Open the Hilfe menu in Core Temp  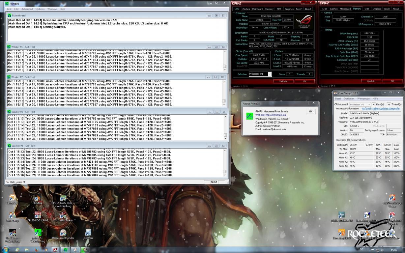click(x=375, y=98)
